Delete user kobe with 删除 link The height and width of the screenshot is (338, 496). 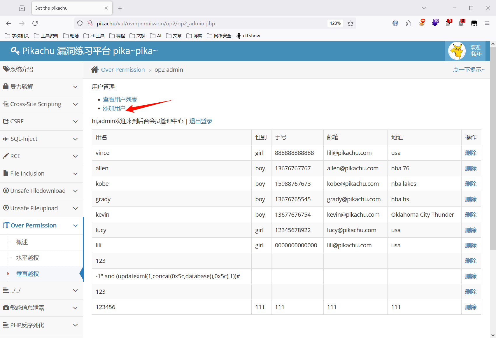click(x=471, y=184)
